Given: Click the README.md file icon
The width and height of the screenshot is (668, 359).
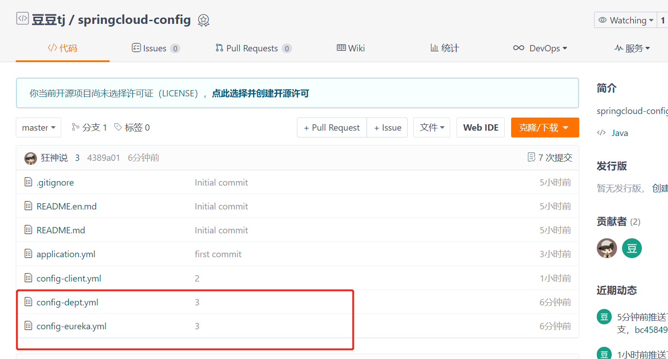Looking at the screenshot, I should [28, 230].
